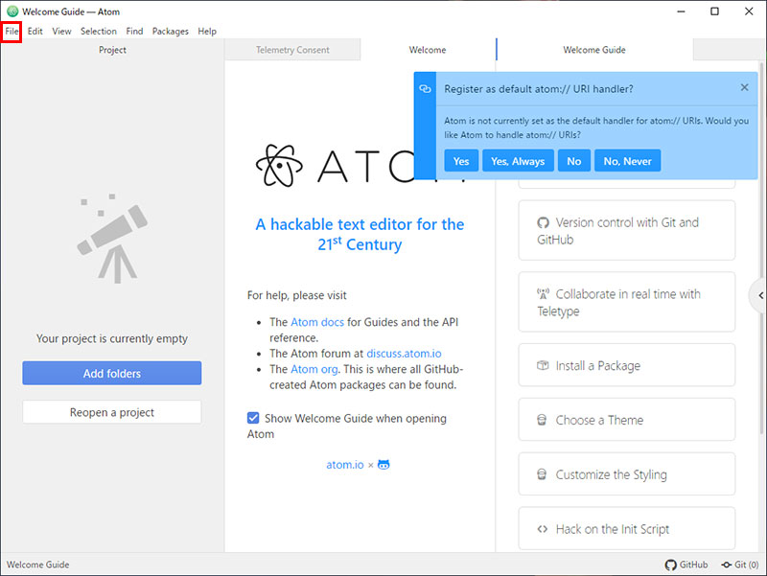Click the paint bucket icon in Choose a Theme

pyautogui.click(x=542, y=420)
